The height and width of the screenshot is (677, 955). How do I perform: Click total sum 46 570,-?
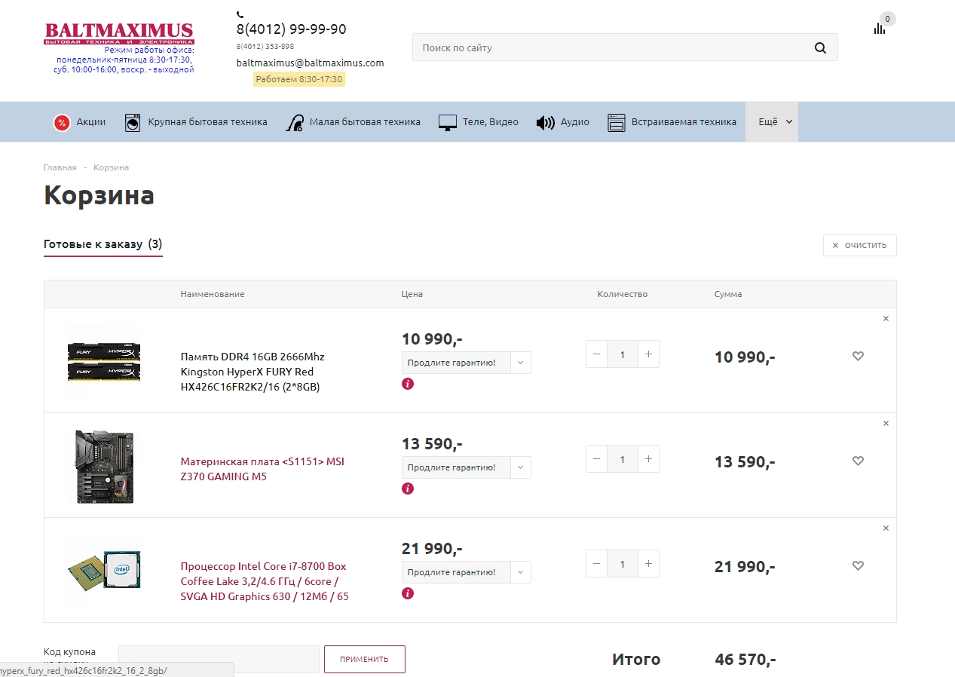tap(745, 660)
